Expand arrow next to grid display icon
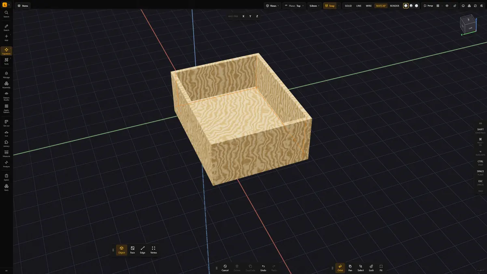Image resolution: width=487 pixels, height=274 pixels. point(442,6)
